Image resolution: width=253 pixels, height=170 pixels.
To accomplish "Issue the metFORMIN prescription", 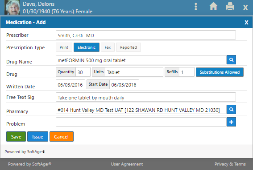I will (x=37, y=137).
